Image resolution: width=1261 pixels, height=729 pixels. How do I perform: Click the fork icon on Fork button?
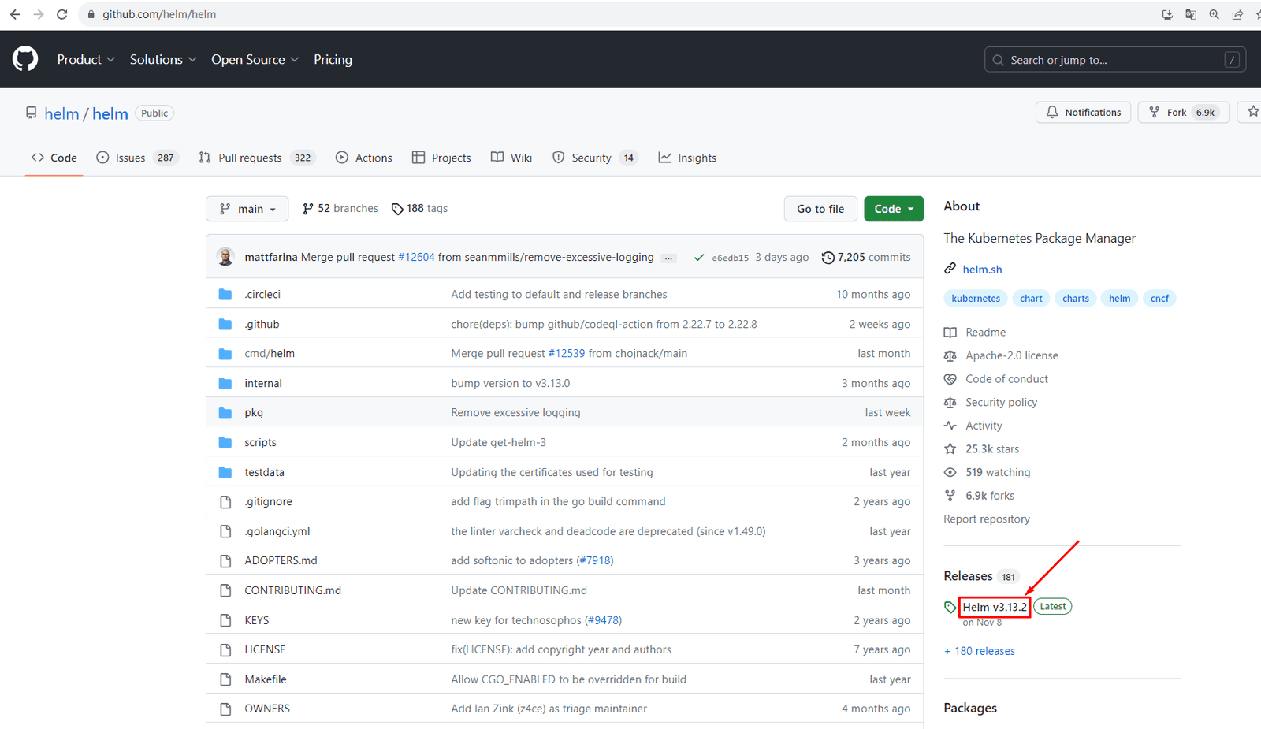click(x=1154, y=113)
